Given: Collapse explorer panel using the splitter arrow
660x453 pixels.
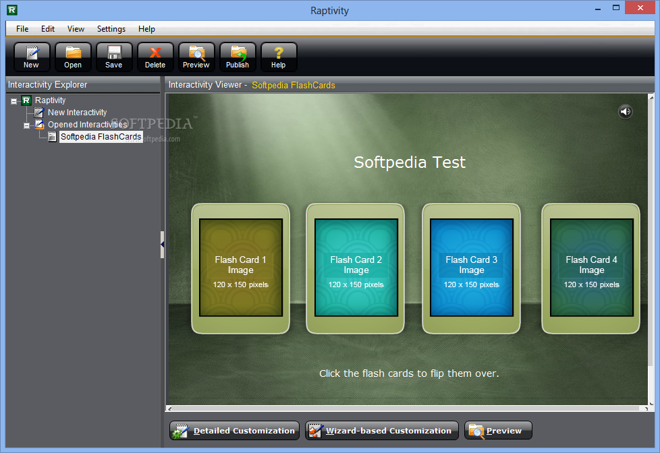Looking at the screenshot, I should [162, 245].
